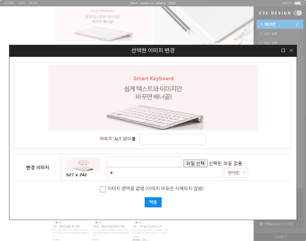Viewport: 306px width, 241px height.
Task: Click the link URL field containing #
Action: [164, 173]
